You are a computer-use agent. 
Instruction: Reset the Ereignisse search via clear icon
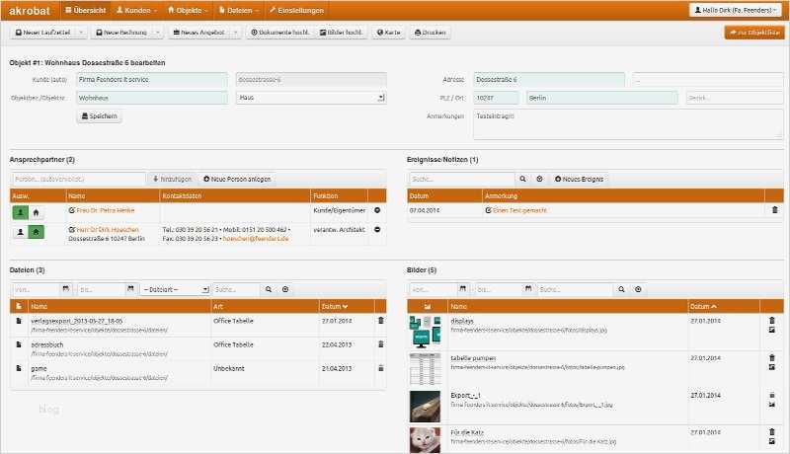pyautogui.click(x=539, y=179)
